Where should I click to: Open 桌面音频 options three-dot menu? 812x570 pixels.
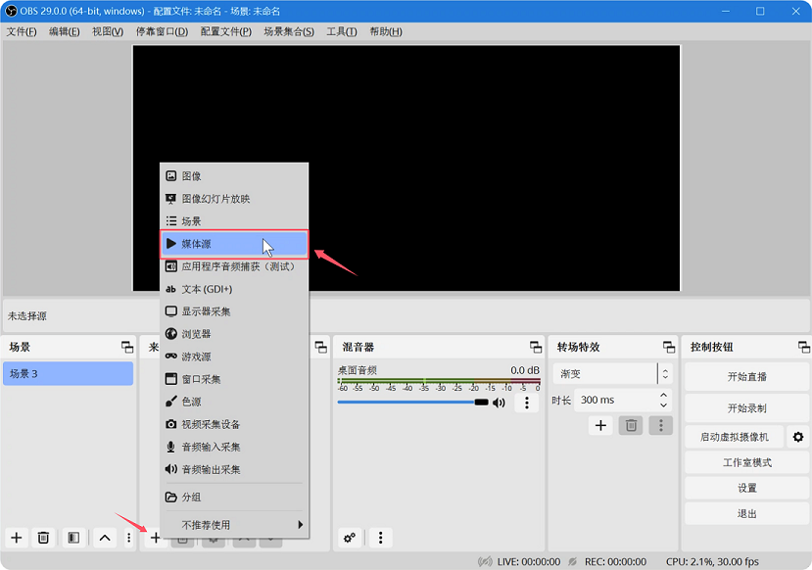(527, 403)
